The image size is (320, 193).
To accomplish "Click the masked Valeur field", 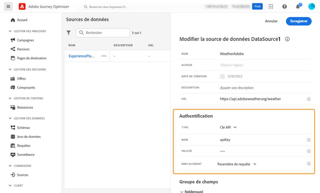I will point(222,151).
